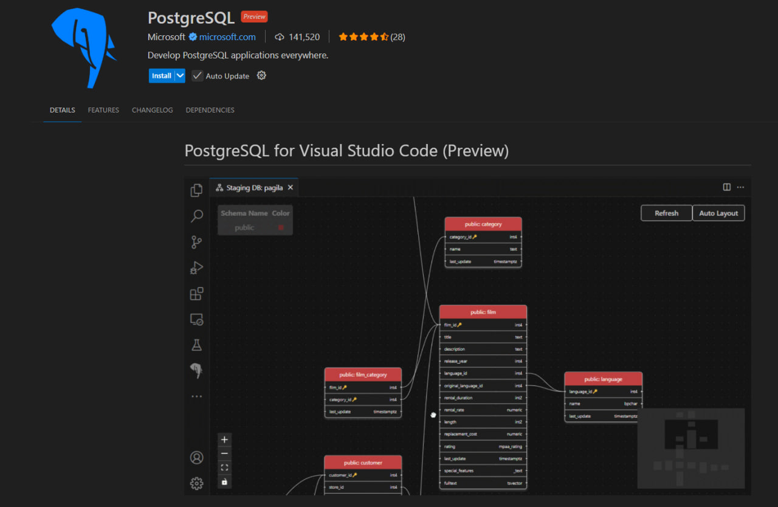Viewport: 778px width, 507px height.
Task: Open the Search magnifier icon in the sidebar
Action: coord(196,216)
